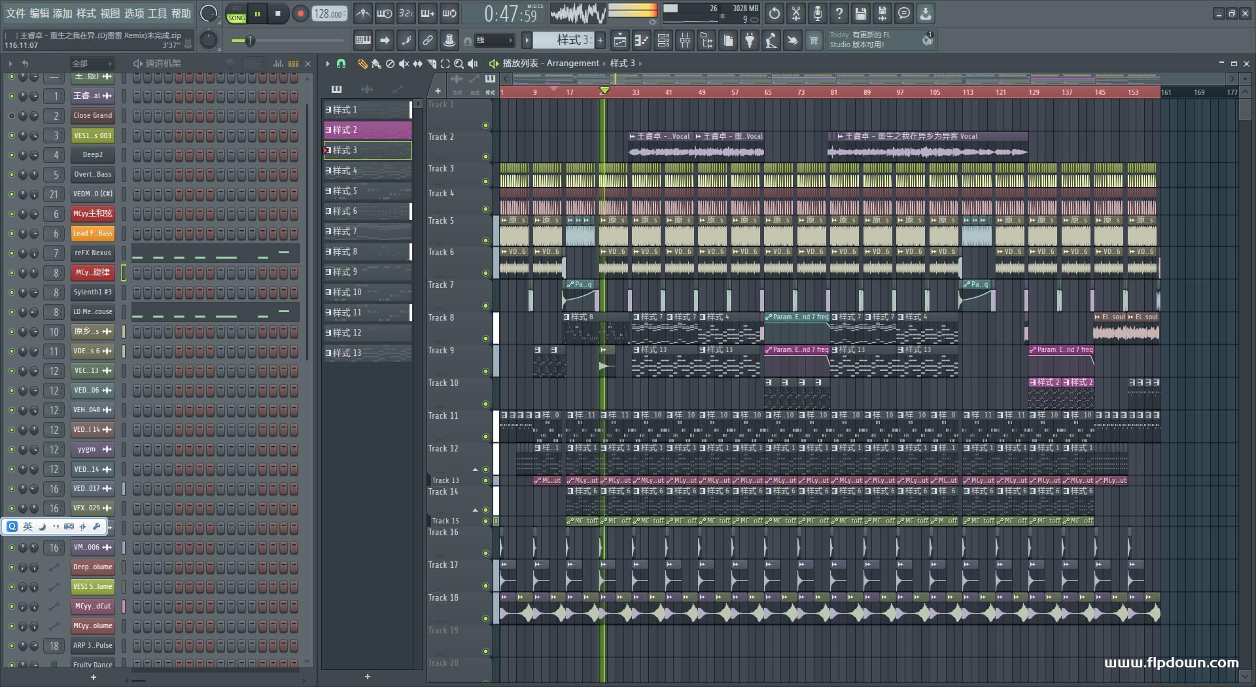Open the FL Studio update news notice
This screenshot has width=1256, height=687.
(x=882, y=40)
